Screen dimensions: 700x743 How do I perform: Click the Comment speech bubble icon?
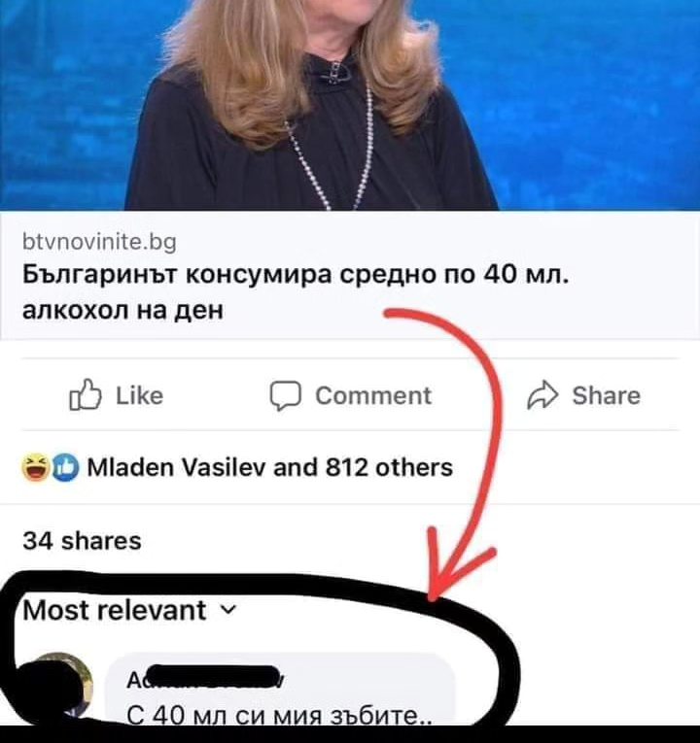click(x=286, y=395)
